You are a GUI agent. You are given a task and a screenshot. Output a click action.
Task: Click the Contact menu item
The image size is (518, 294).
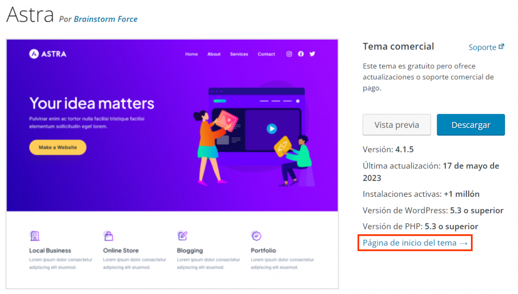pos(266,54)
